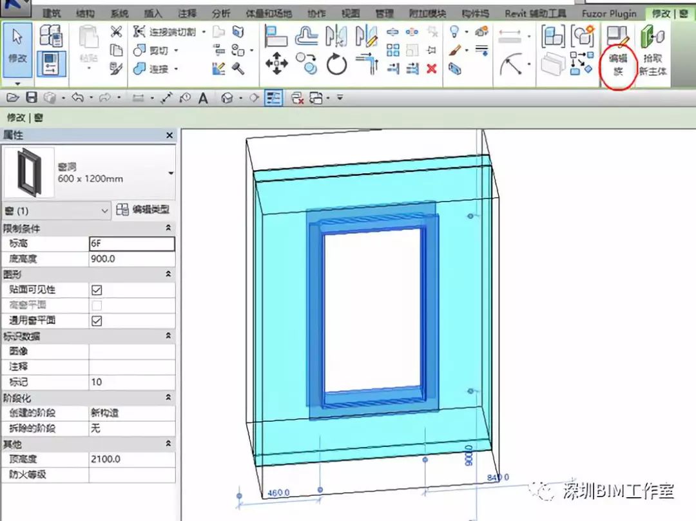Toggle the 通用窗平面 checkbox

[97, 321]
